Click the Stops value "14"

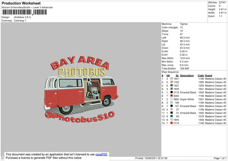click(181, 31)
